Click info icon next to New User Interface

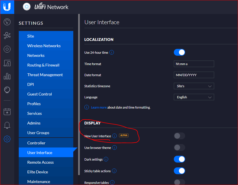pyautogui.click(x=114, y=136)
